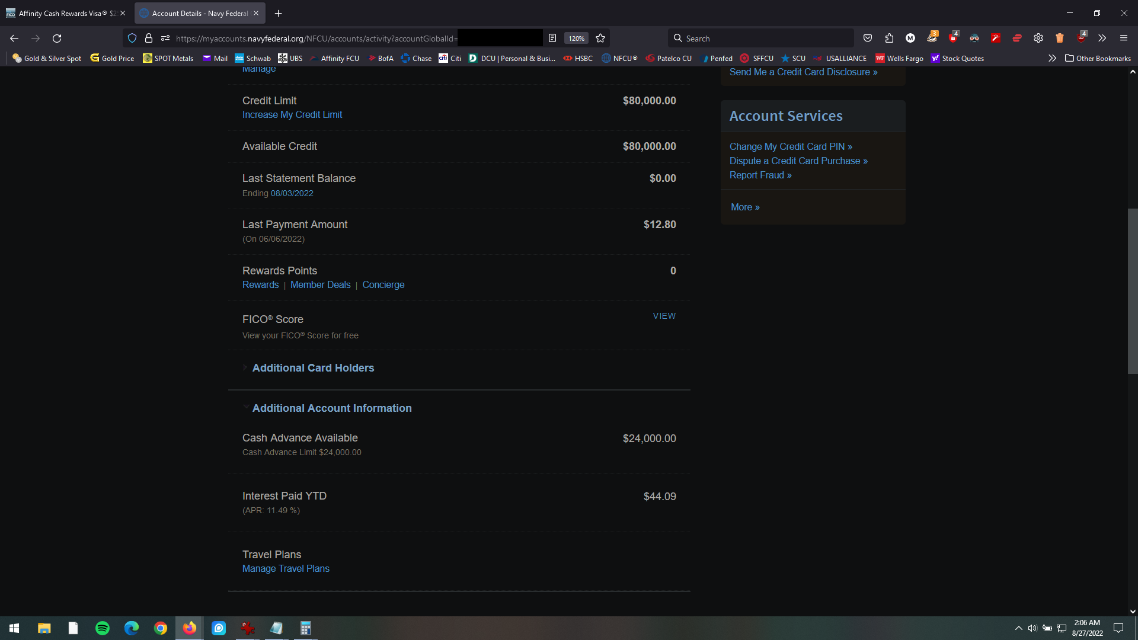Click Report Fraud link
This screenshot has width=1138, height=640.
[x=760, y=175]
